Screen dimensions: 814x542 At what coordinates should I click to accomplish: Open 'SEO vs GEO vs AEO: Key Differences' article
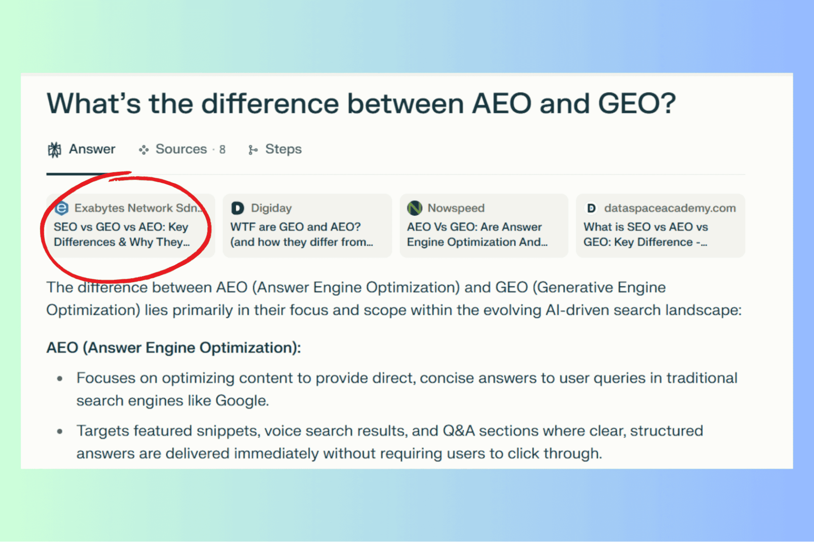tap(121, 235)
